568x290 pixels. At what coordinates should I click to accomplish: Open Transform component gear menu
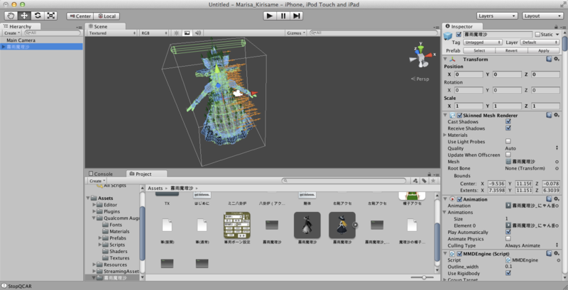click(x=557, y=59)
